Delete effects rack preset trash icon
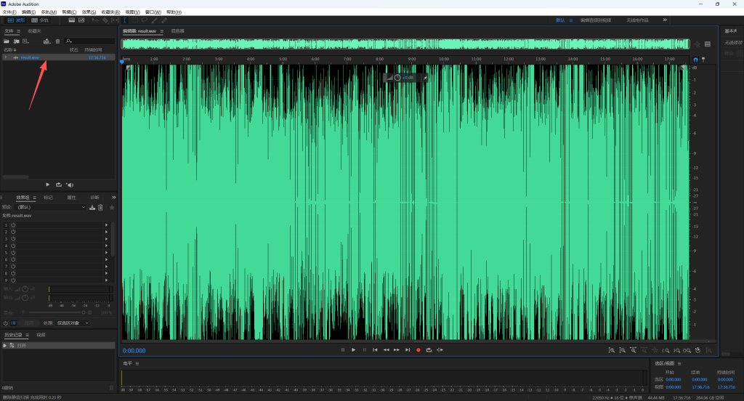 click(100, 207)
